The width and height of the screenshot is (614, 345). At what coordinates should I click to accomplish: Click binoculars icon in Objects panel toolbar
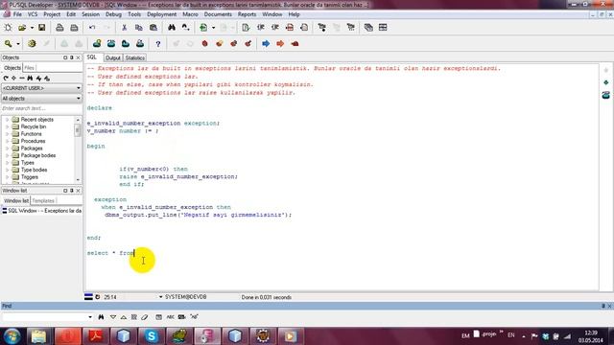point(30,79)
